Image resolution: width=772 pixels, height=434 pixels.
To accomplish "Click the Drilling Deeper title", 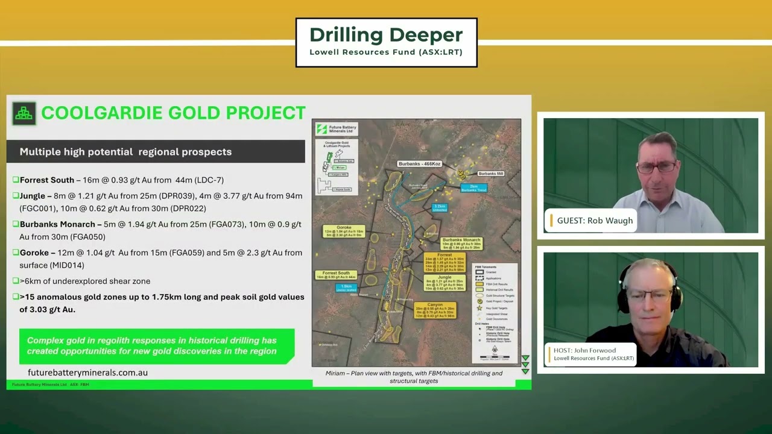I will 386,34.
